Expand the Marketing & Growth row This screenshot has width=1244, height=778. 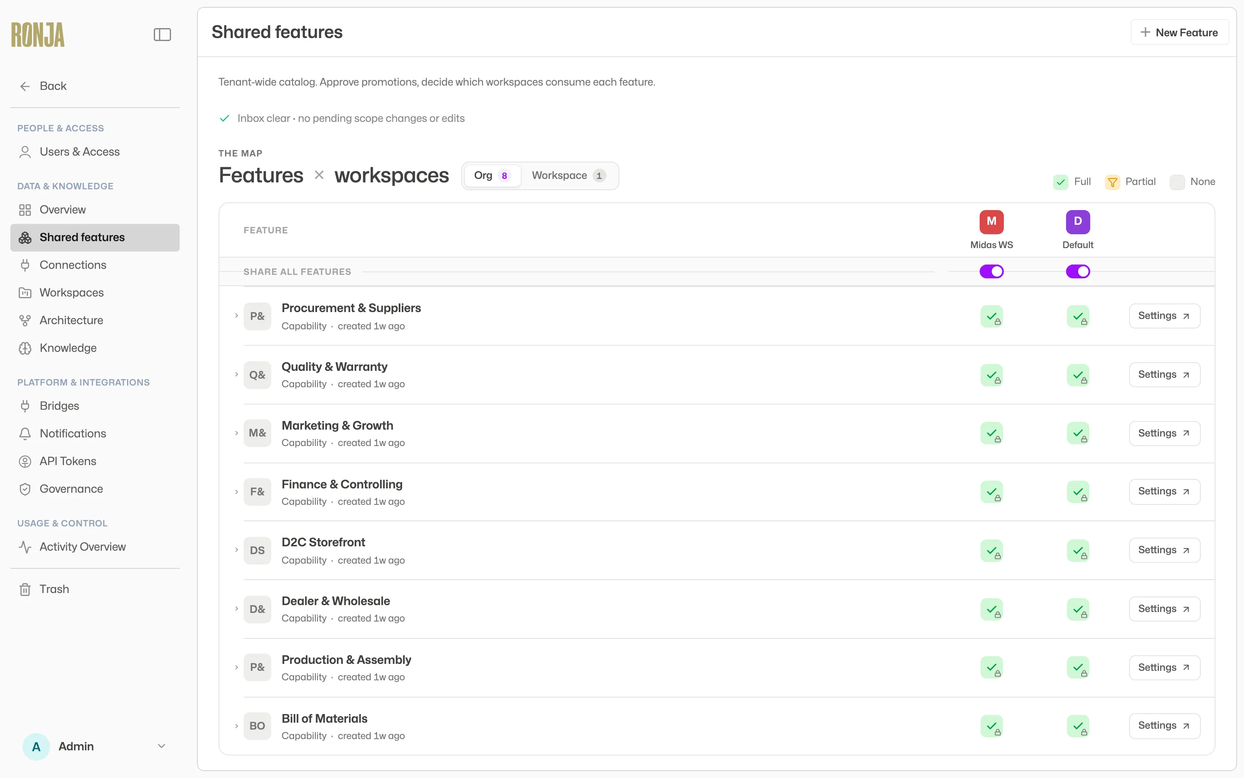(236, 433)
